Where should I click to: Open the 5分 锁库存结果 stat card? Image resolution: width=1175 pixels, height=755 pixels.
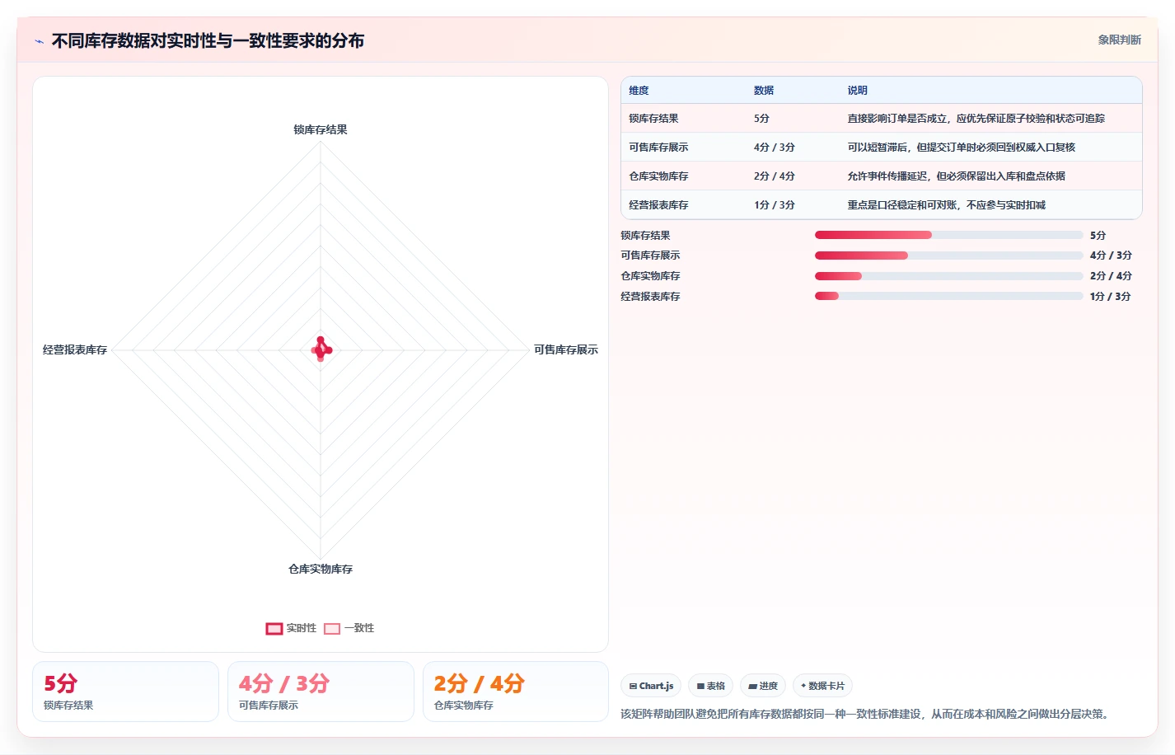tap(125, 692)
